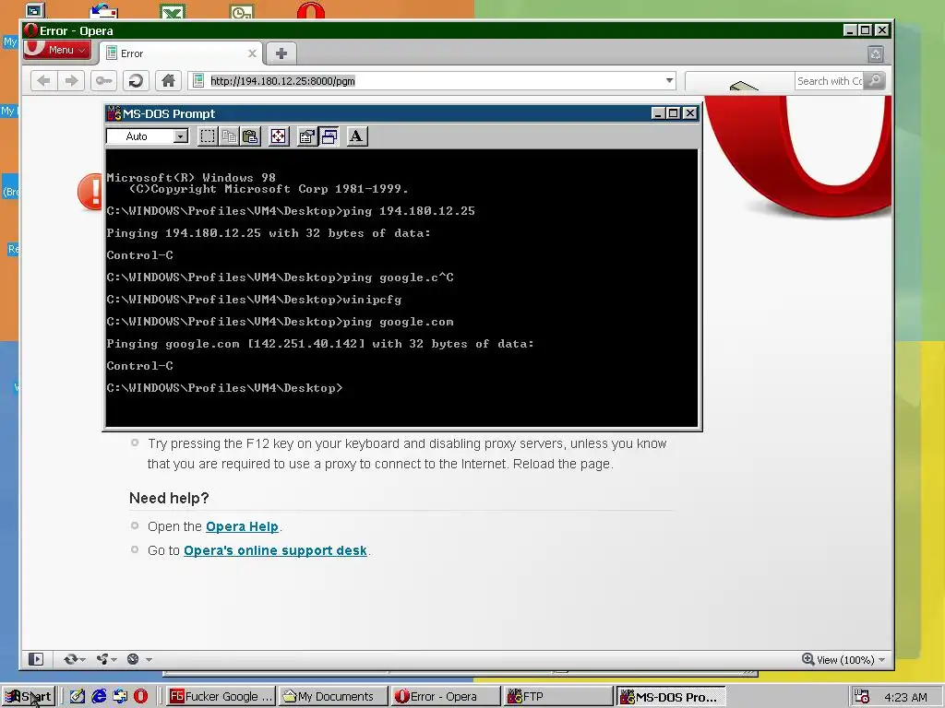This screenshot has width=945, height=708.
Task: Open the Opera Unite icon in status bar
Action: (x=102, y=659)
